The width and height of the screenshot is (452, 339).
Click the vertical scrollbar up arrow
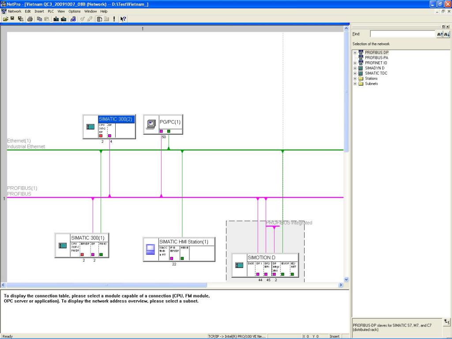346,29
